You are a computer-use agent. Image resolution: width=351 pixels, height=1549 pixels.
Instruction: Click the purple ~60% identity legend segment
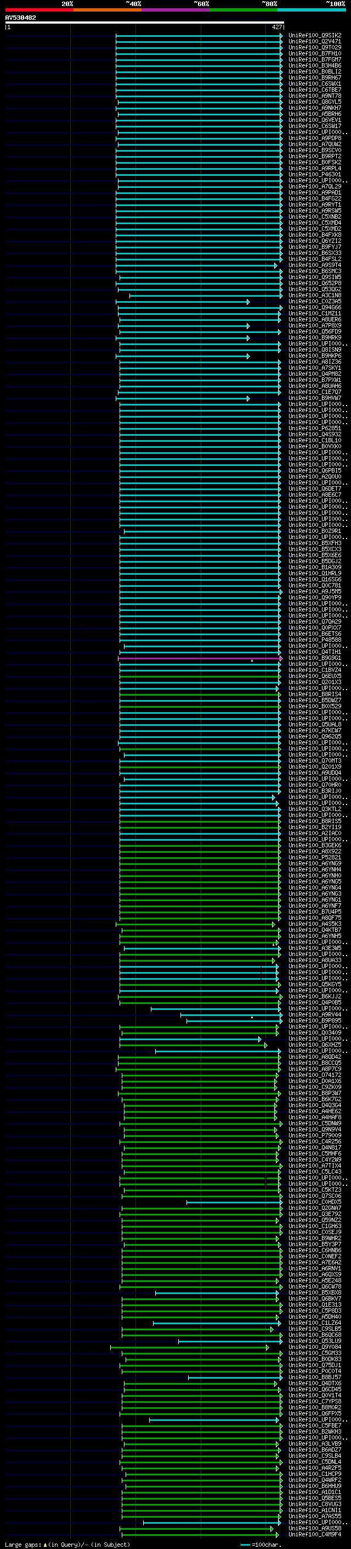(175, 10)
